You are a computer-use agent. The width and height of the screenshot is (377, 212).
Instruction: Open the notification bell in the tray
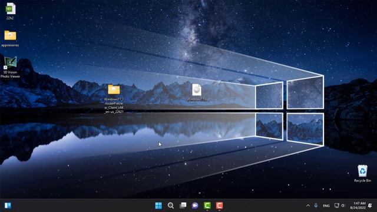pyautogui.click(x=371, y=206)
